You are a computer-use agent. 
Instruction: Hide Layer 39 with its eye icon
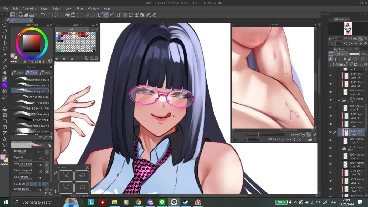pos(330,84)
